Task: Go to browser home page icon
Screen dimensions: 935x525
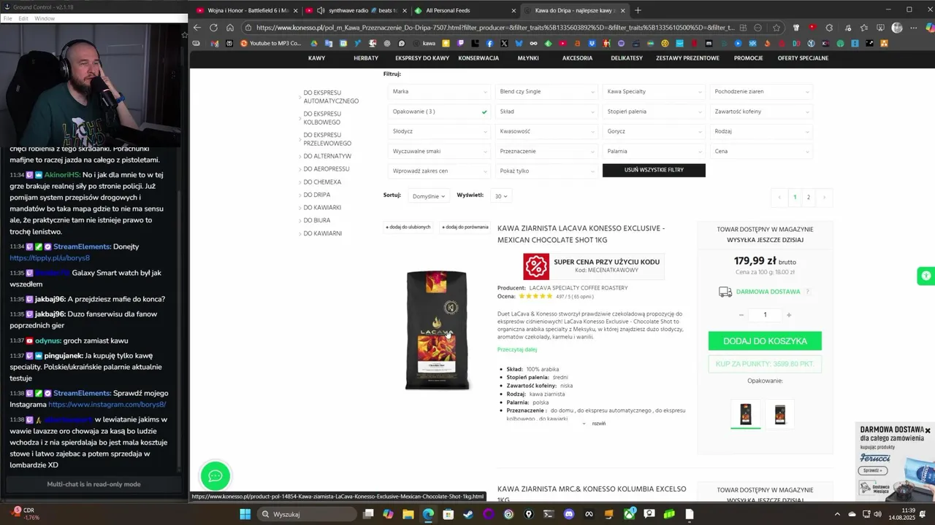Action: pyautogui.click(x=229, y=28)
